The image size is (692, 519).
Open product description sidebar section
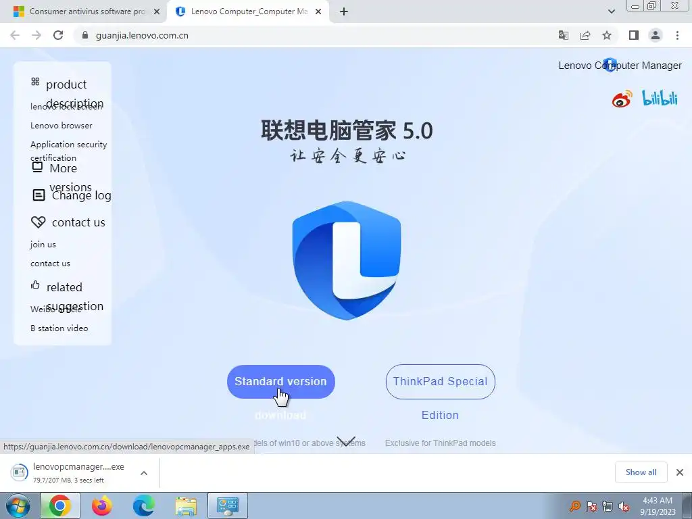point(74,93)
